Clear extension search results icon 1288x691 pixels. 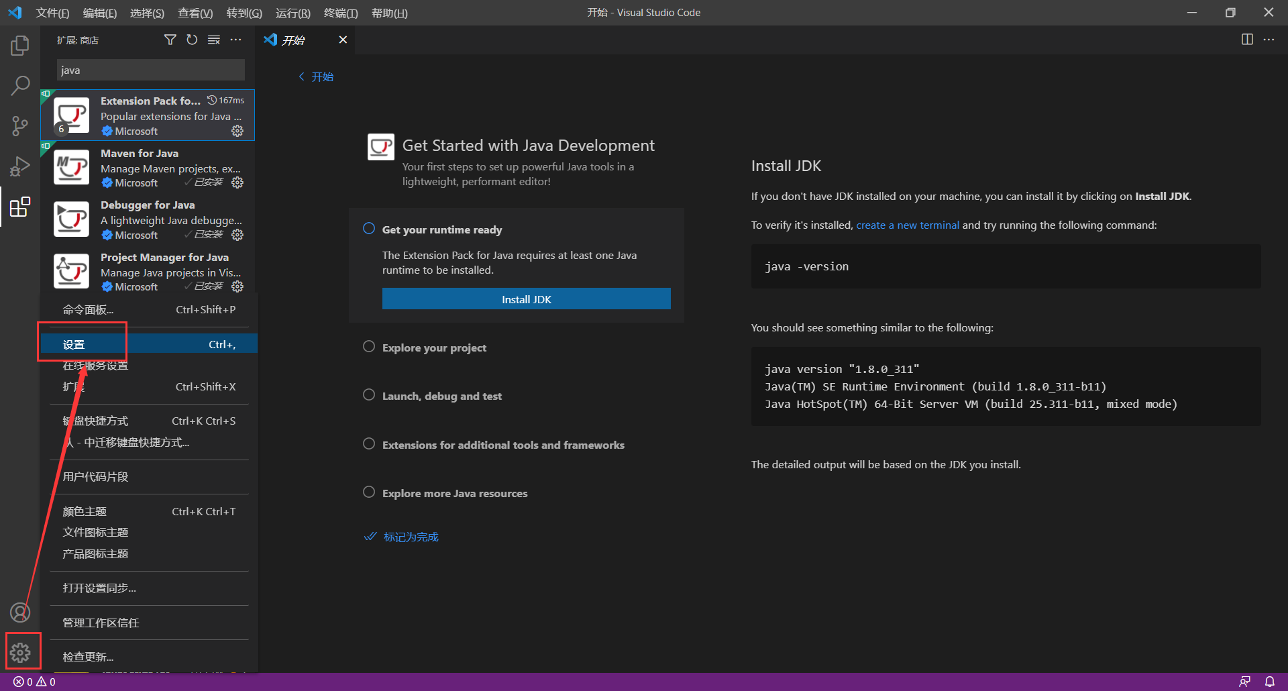click(214, 40)
